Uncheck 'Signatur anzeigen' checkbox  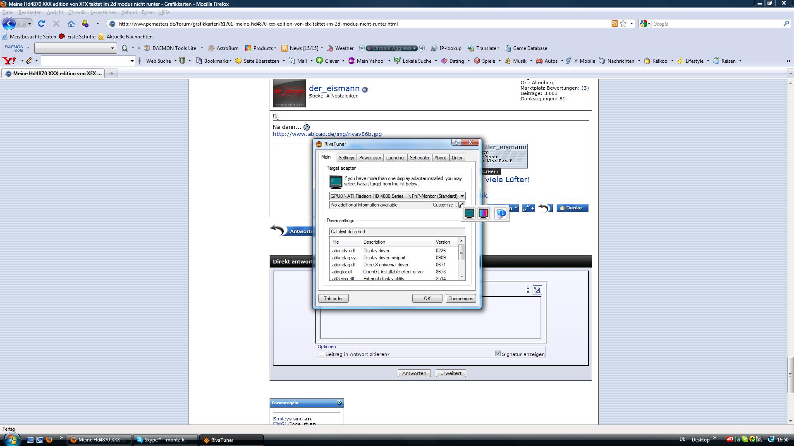point(498,353)
